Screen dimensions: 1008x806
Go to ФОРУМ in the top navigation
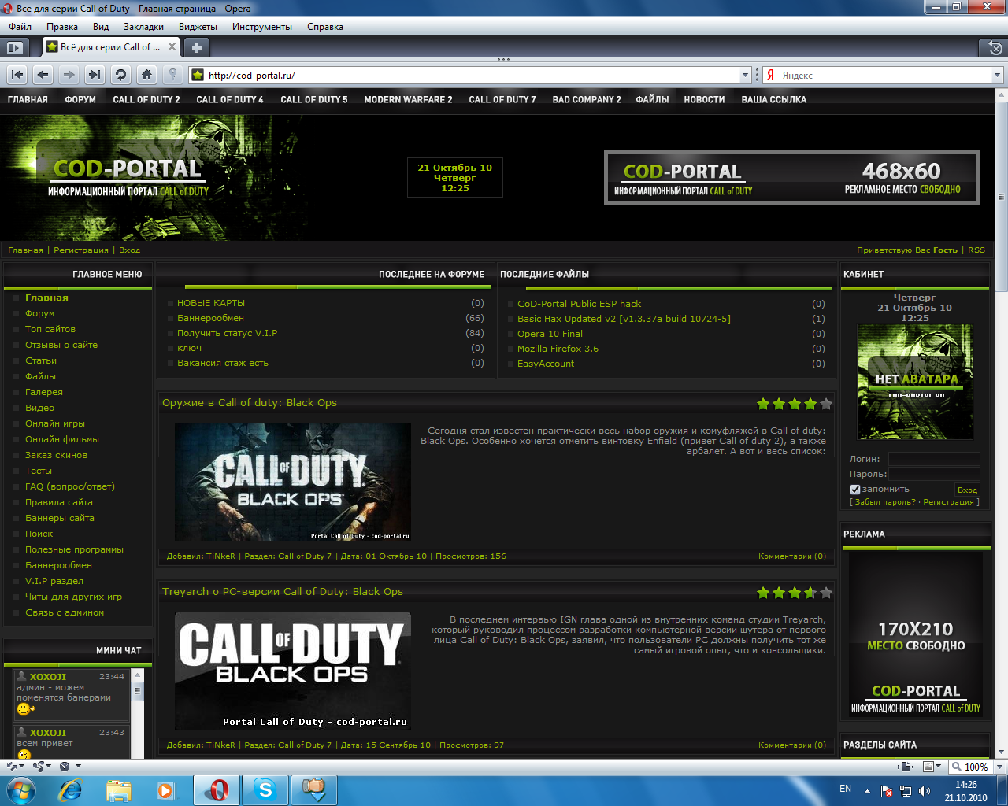click(x=80, y=99)
